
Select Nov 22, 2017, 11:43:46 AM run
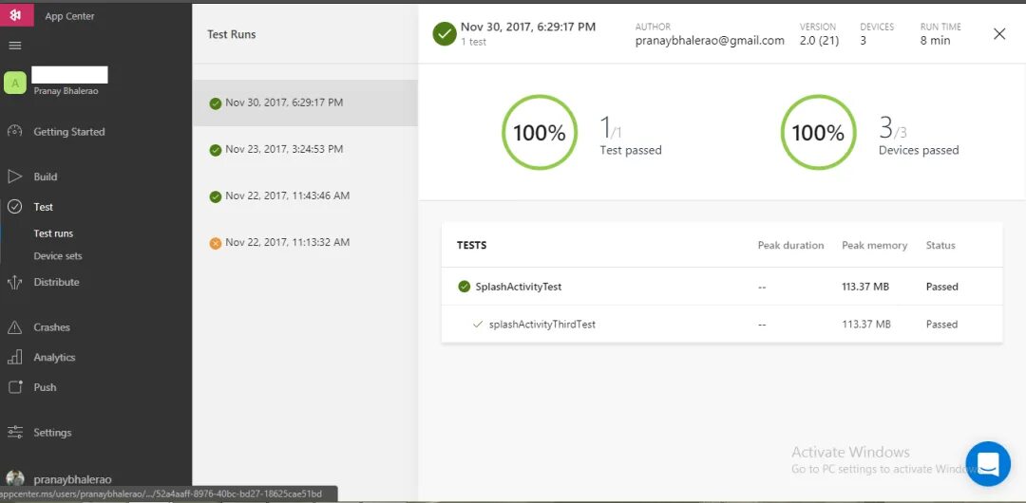(x=305, y=196)
